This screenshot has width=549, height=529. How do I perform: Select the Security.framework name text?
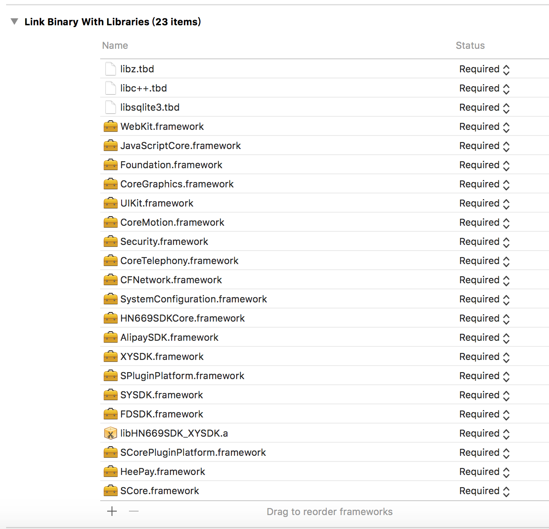[164, 241]
